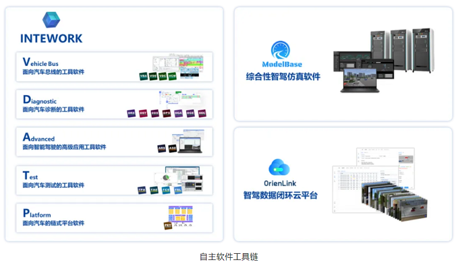Click the DGE diagnostic tool icon
The width and height of the screenshot is (456, 264).
(x=190, y=113)
